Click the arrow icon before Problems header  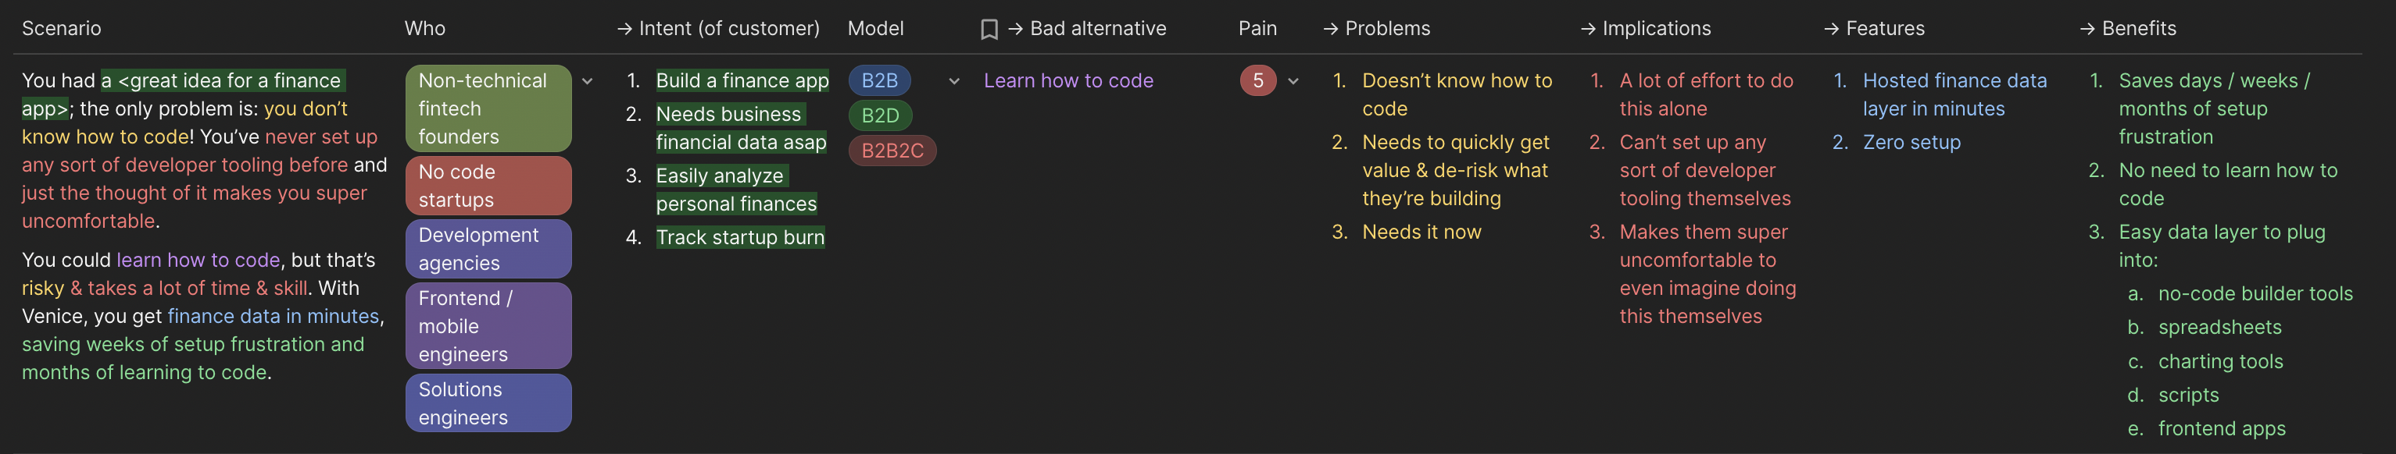tap(1330, 30)
